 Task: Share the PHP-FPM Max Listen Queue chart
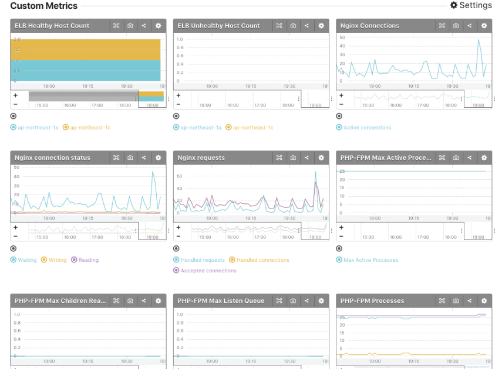307,300
